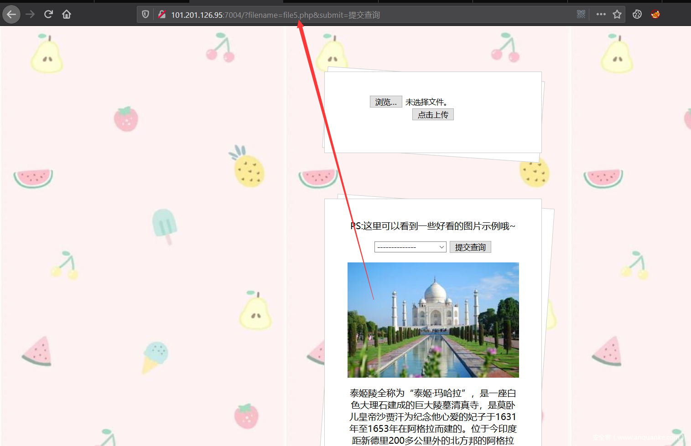
Task: Open the tracking protection shield icon
Action: click(145, 15)
